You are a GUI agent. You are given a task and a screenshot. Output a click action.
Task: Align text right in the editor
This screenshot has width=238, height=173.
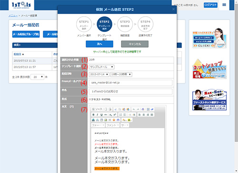[x=148, y=115]
